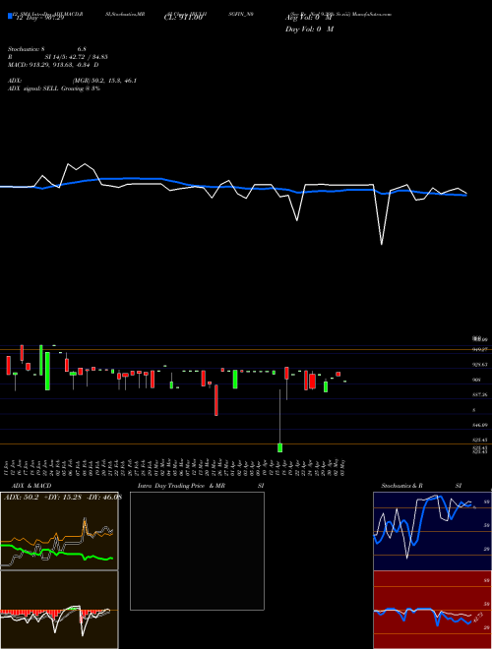
Task: Select the 'MACD: 913.29, 913.63, -0.34' reading
Action: 50,65
